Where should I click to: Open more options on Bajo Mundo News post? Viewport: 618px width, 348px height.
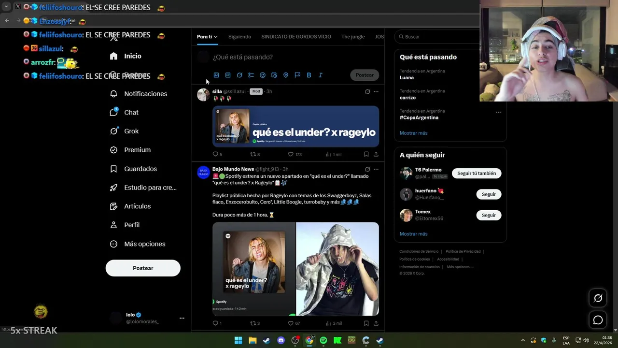(376, 169)
